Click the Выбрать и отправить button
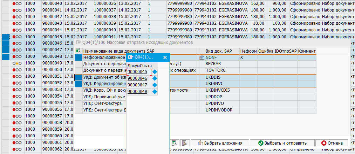Image resolution: width=355 pixels, height=154 pixels. click(x=282, y=143)
